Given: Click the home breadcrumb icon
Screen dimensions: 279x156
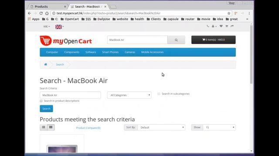Looking at the screenshot, I should (x=45, y=65).
